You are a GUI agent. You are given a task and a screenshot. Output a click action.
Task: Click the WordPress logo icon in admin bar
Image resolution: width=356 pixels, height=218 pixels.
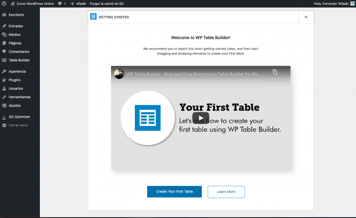[4, 3]
